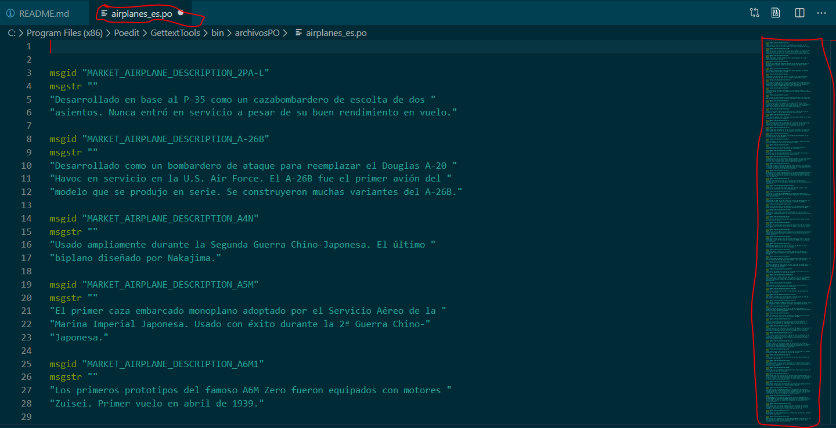
Task: Click text "Zuisei. Primer vuelo en abril de 1939."
Action: [x=157, y=404]
